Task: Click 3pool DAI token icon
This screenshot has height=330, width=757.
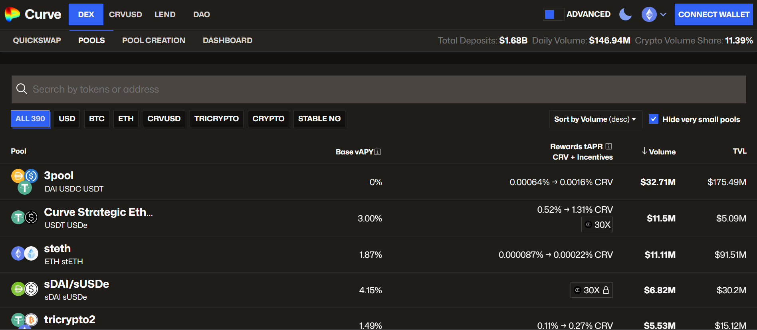Action: tap(18, 176)
